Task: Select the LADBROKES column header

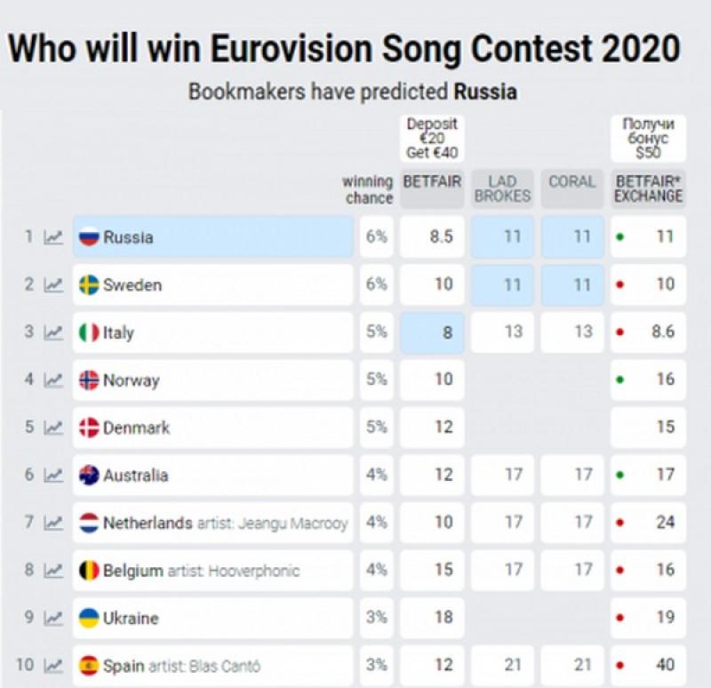Action: 502,188
